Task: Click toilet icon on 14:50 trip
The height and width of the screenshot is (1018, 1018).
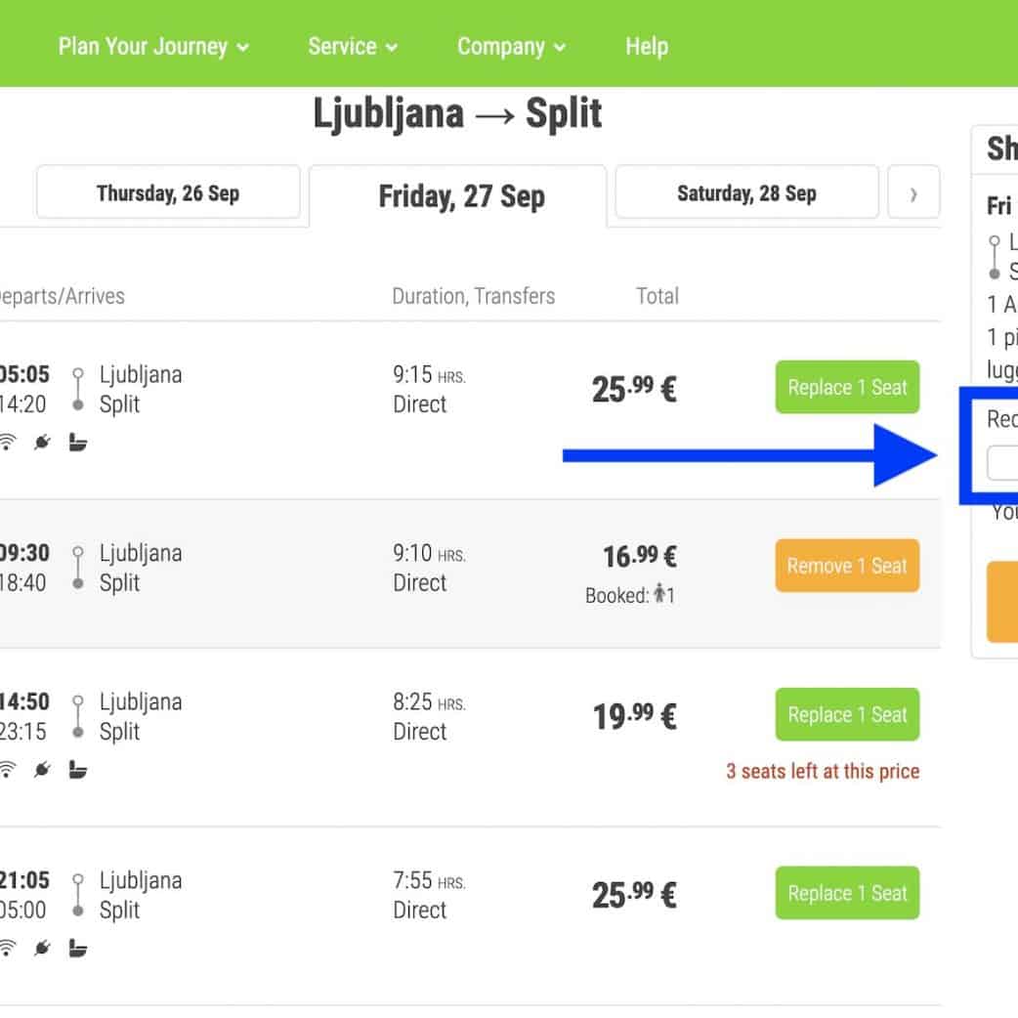Action: (78, 770)
